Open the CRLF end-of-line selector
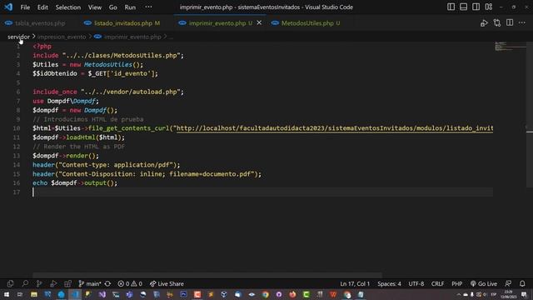The image size is (533, 300). pyautogui.click(x=437, y=283)
